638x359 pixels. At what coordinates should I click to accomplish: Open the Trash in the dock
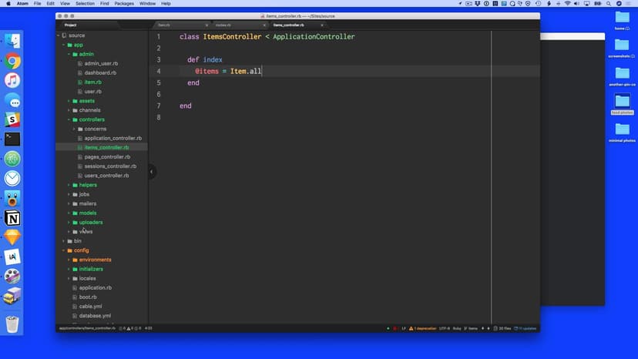click(x=12, y=324)
